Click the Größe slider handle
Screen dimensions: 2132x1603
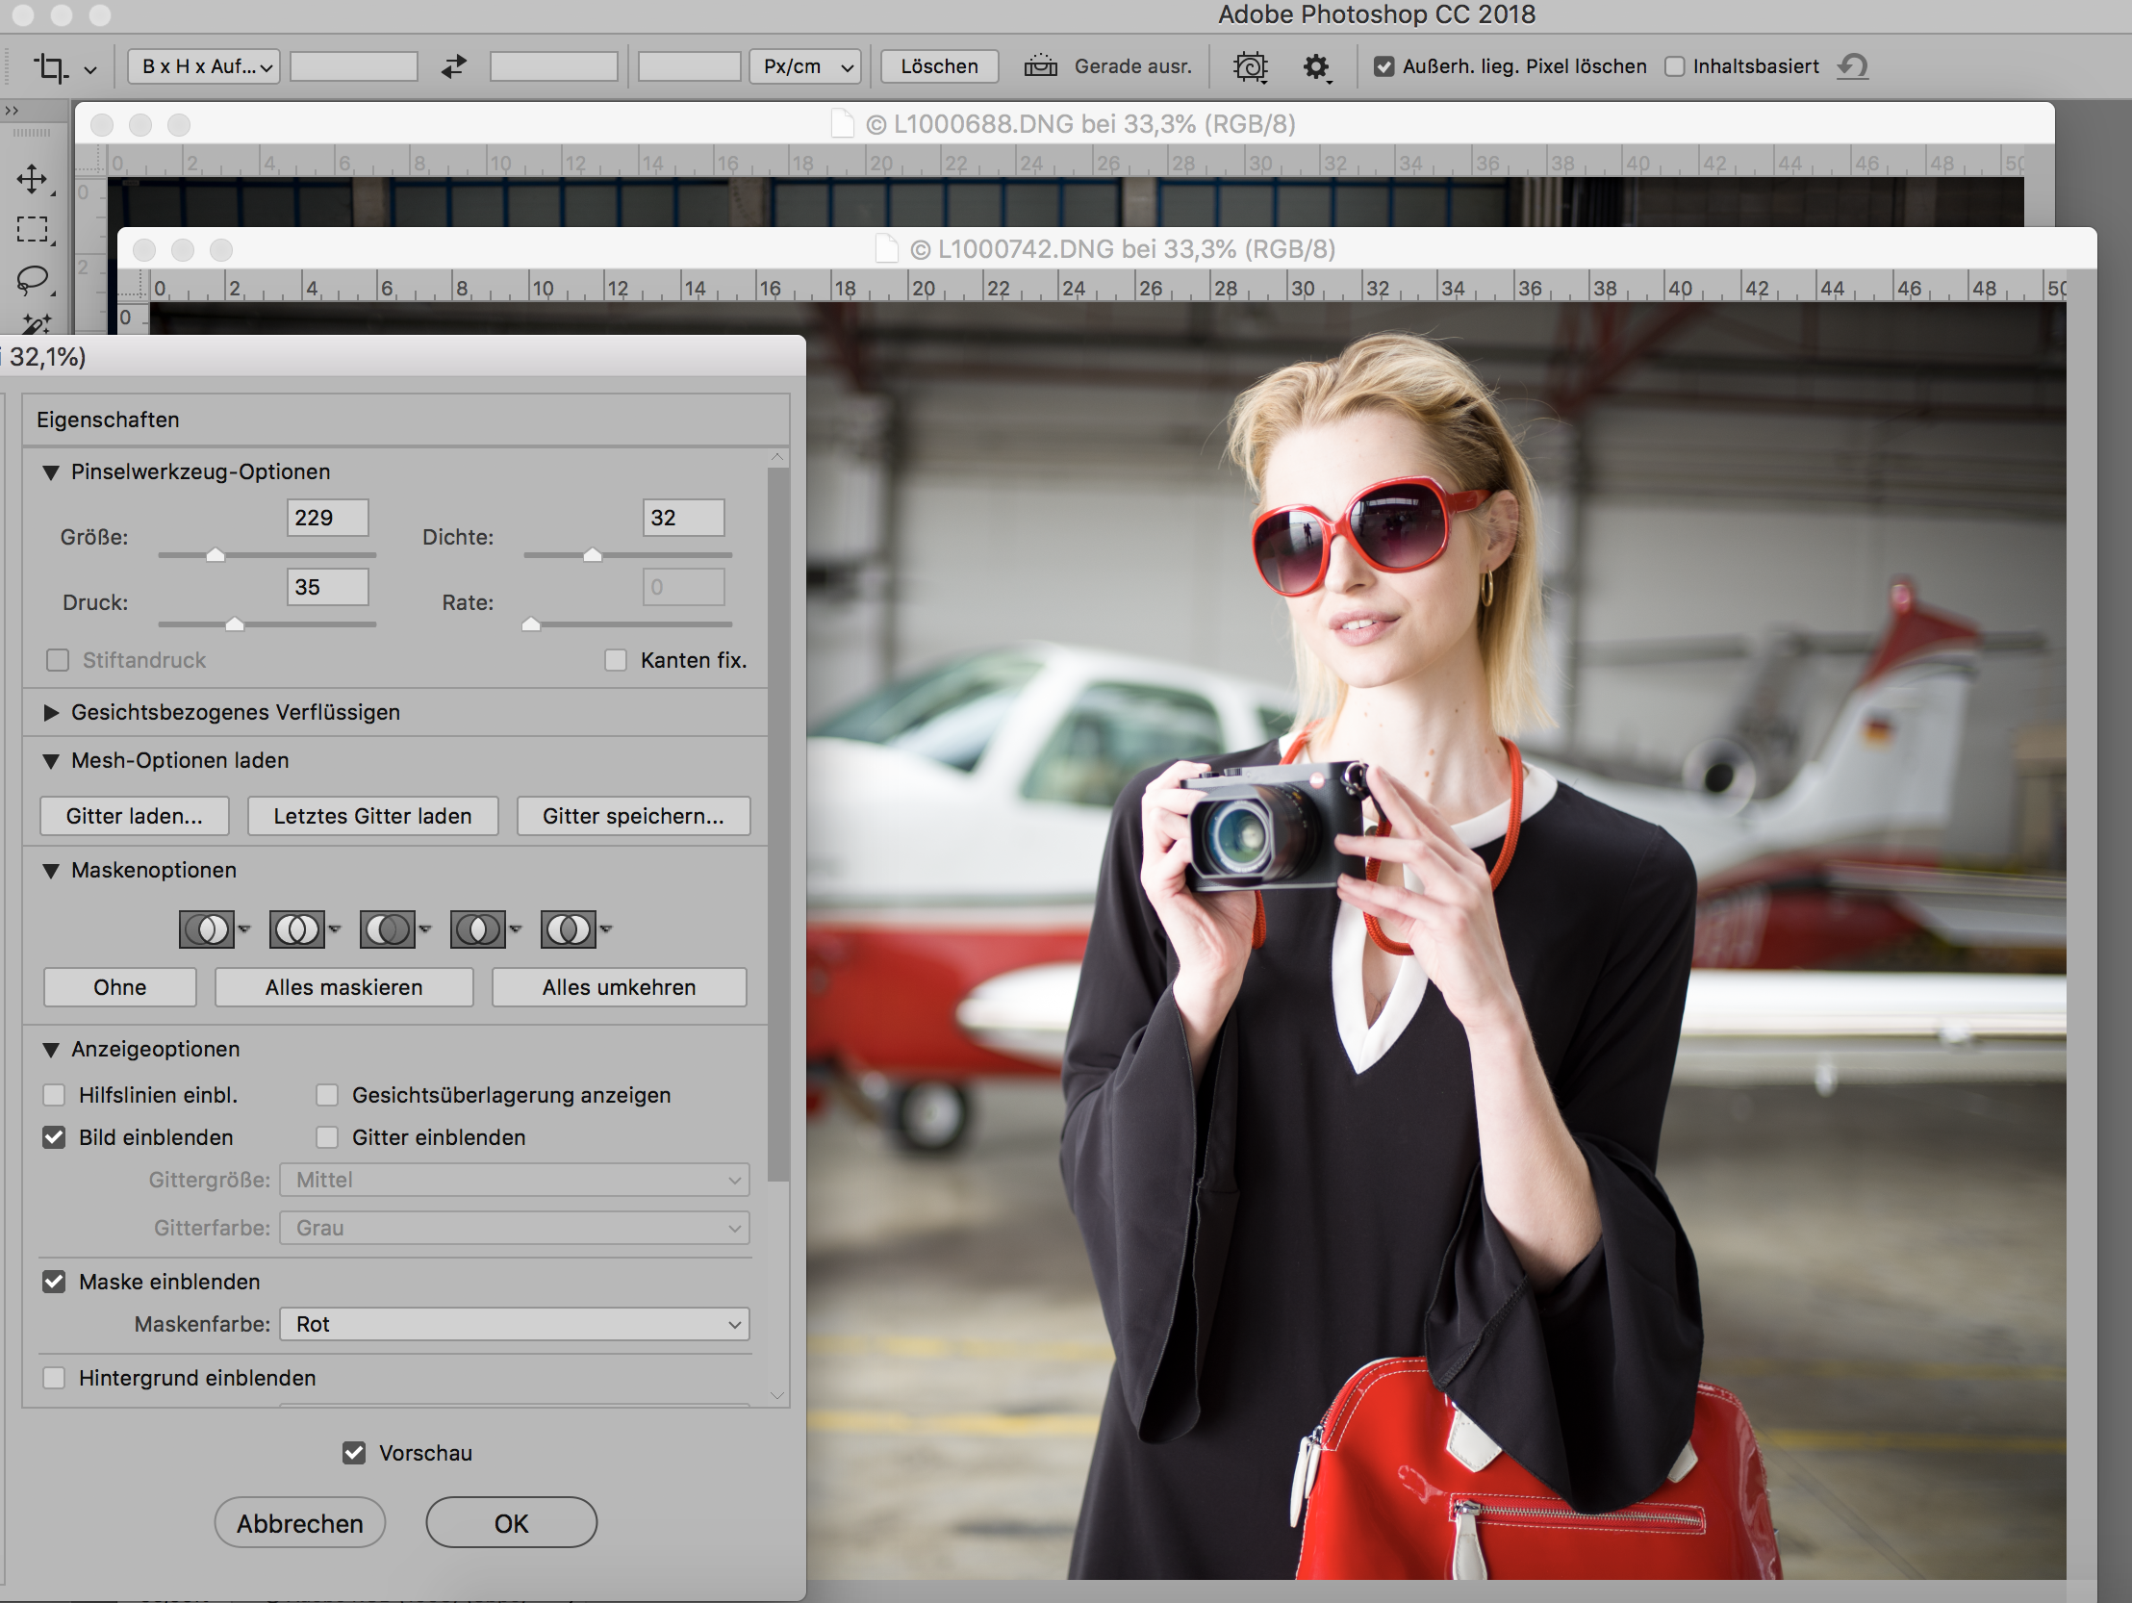[216, 555]
